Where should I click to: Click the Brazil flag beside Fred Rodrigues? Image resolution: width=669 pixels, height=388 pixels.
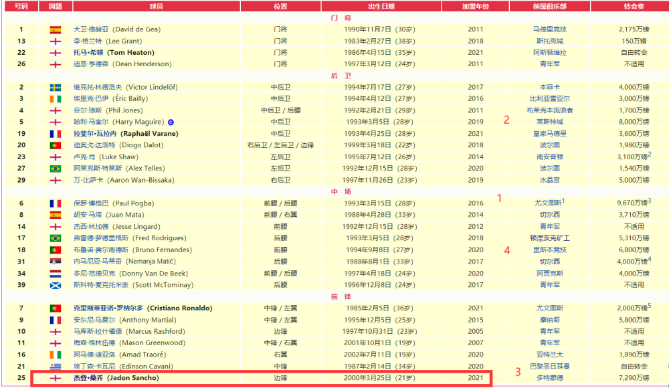56,238
